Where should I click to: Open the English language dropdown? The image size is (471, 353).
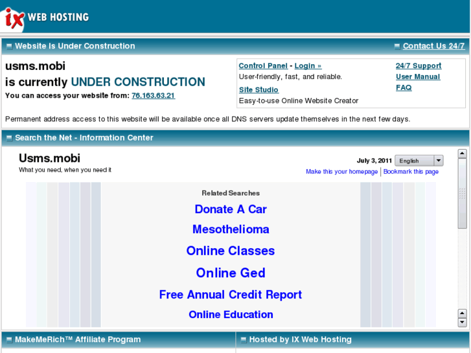tap(419, 161)
